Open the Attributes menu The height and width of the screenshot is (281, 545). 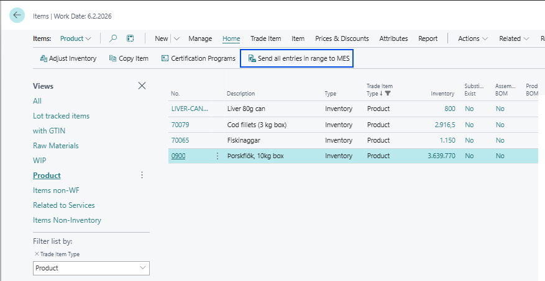point(393,38)
